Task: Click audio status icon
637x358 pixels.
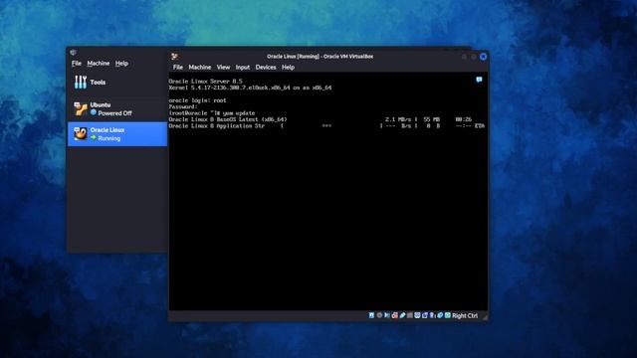Action: [x=387, y=315]
